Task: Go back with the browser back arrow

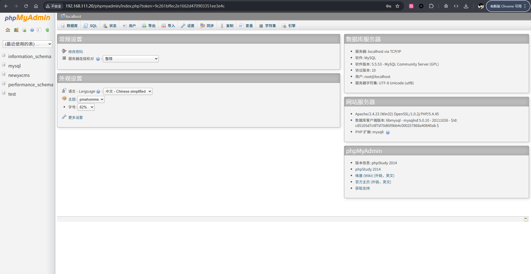Action: point(6,6)
